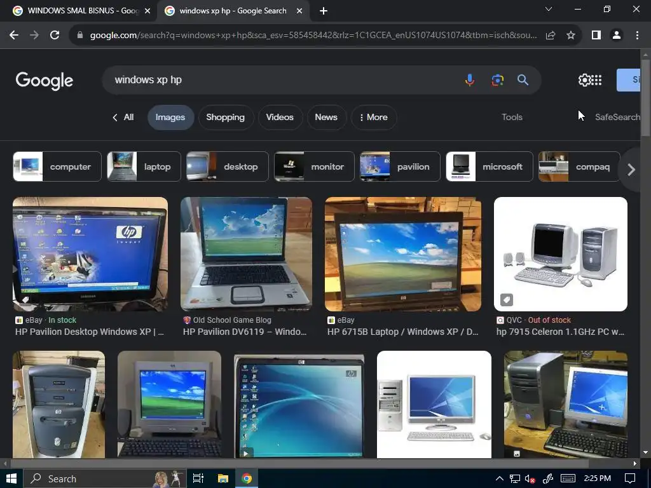
Task: Bookmark this page with the star icon
Action: point(571,36)
